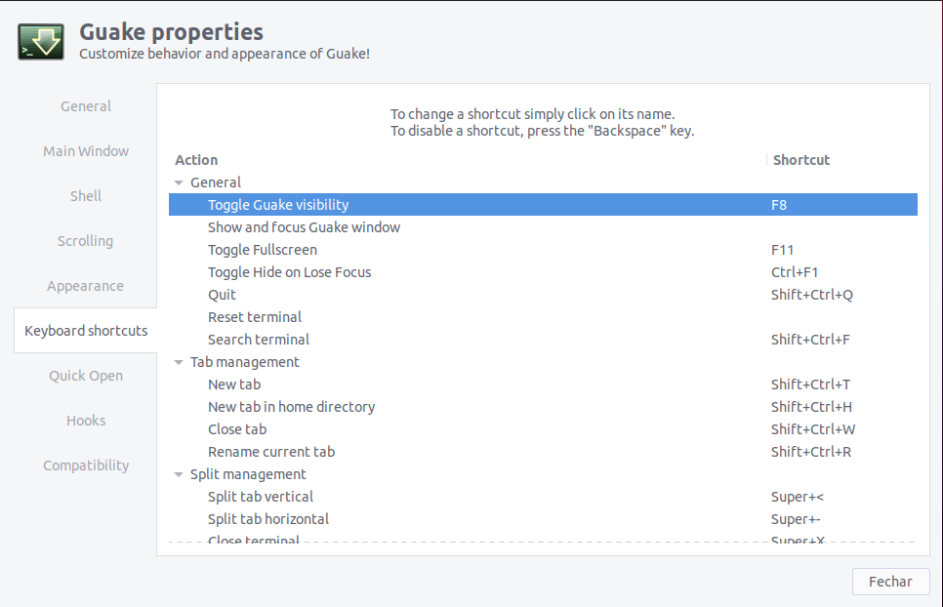Open the Shell tab

(x=85, y=196)
